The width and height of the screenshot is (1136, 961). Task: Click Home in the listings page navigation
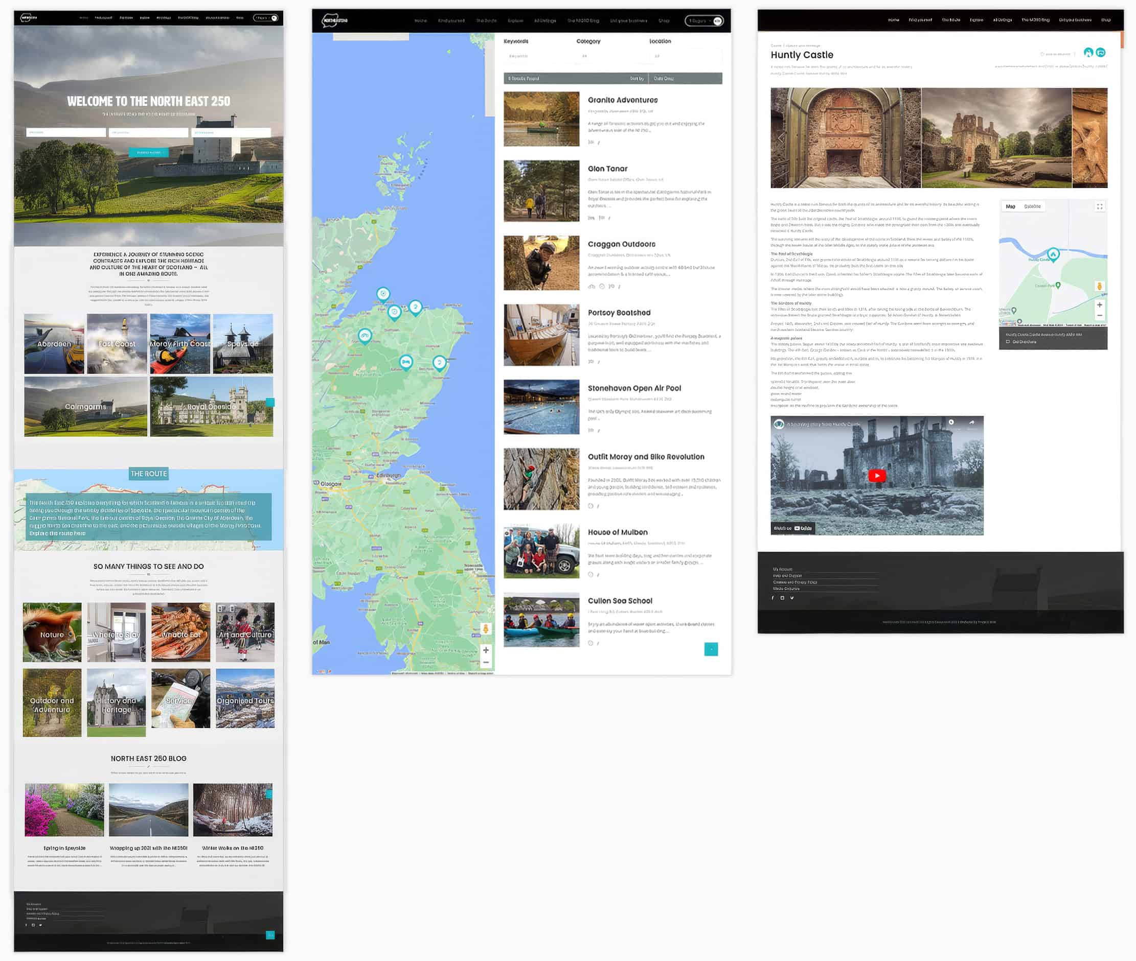tap(420, 21)
